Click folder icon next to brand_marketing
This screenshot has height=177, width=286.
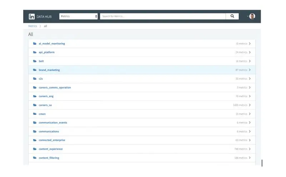click(x=35, y=70)
